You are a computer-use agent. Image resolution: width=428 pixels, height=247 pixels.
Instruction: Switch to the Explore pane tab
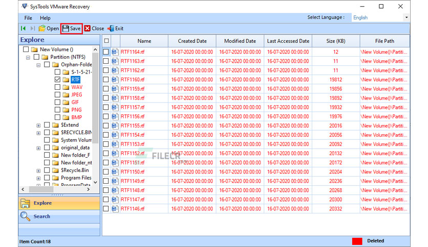pyautogui.click(x=59, y=203)
